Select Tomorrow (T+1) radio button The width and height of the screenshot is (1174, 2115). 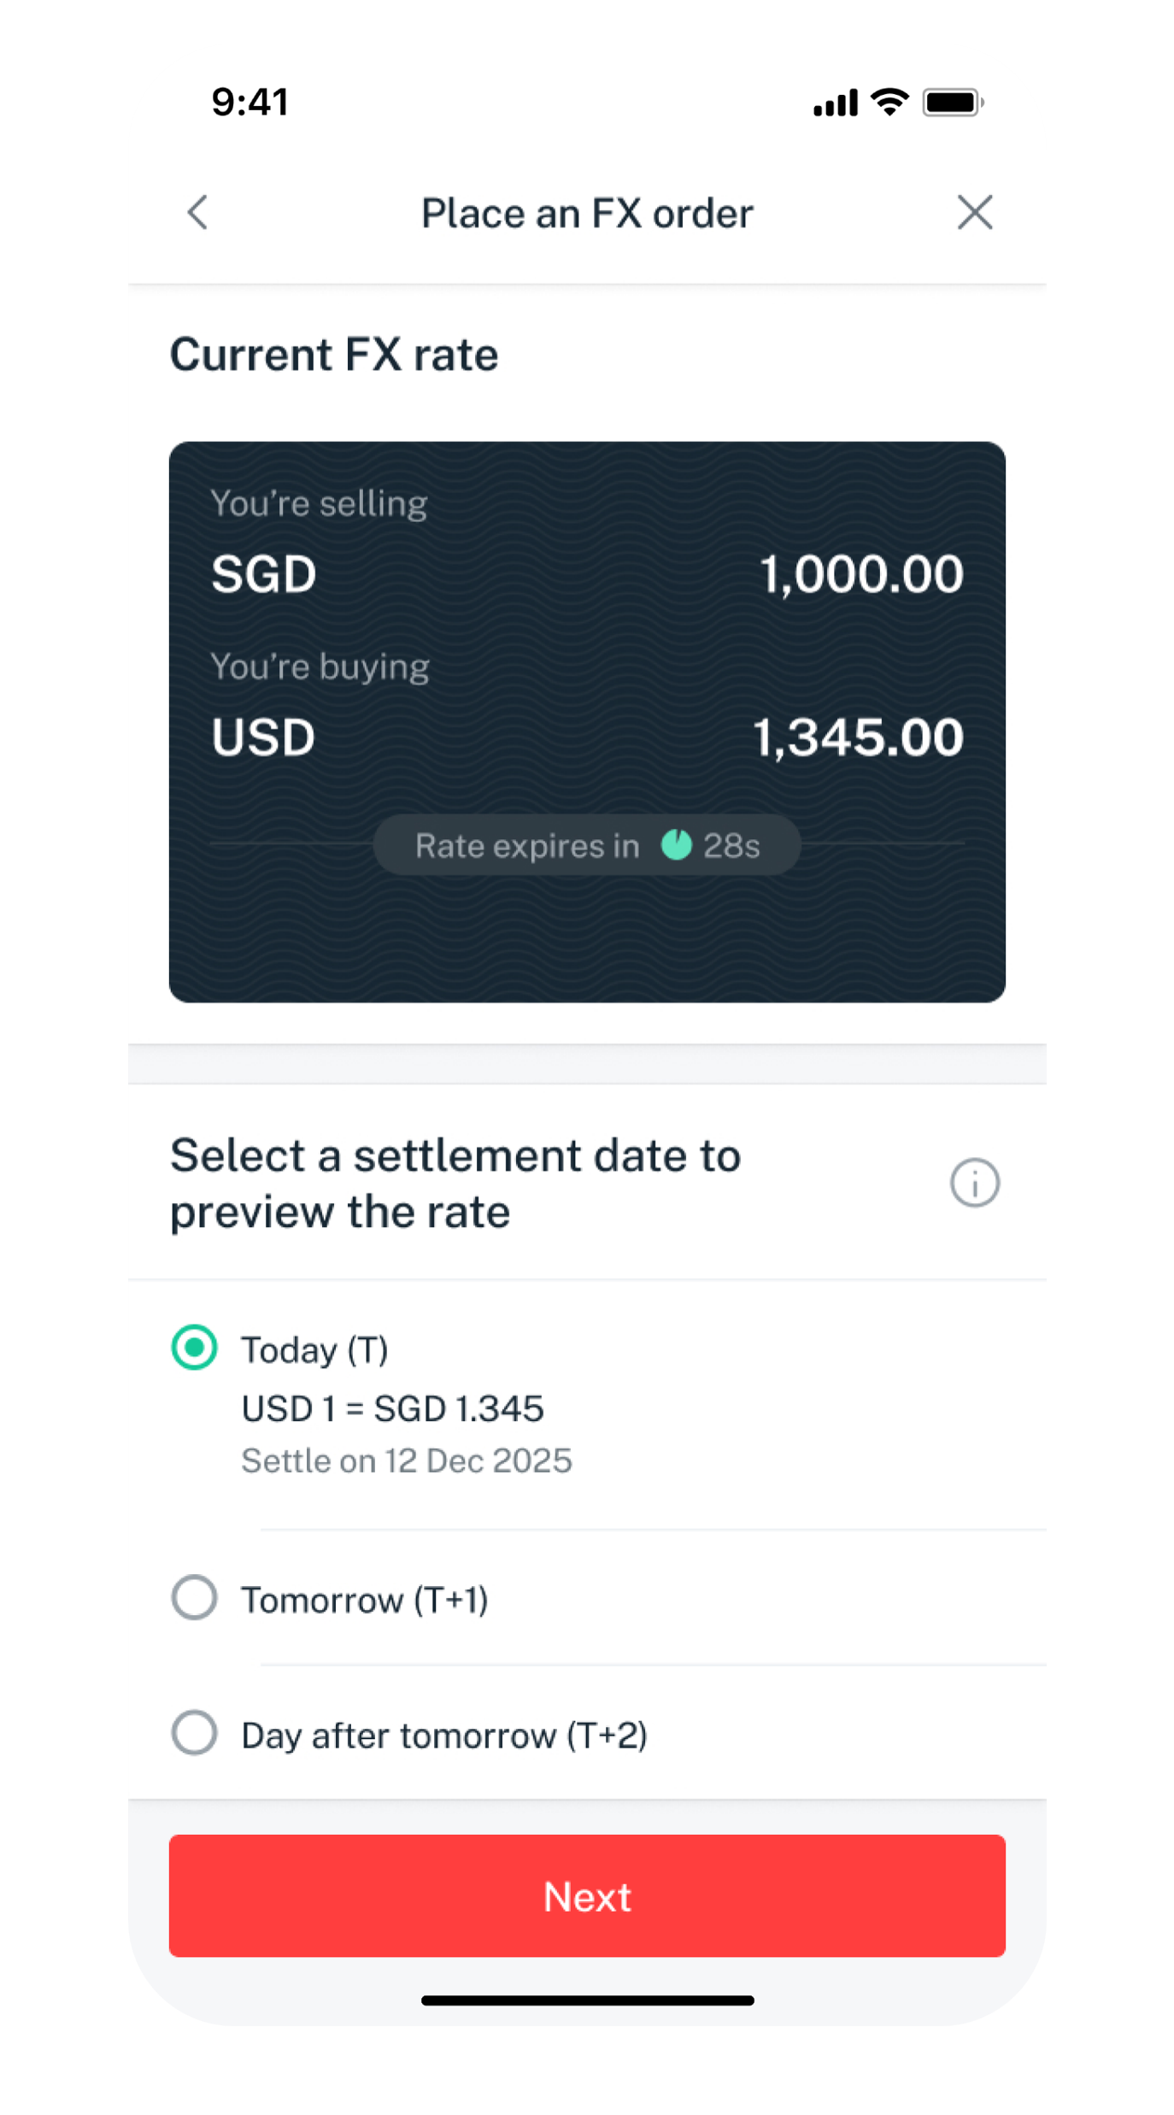[195, 1597]
